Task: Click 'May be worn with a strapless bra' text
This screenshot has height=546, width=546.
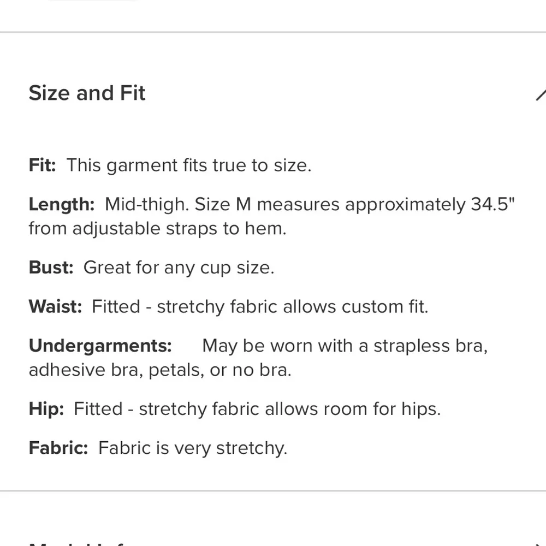Action: pyautogui.click(x=345, y=346)
